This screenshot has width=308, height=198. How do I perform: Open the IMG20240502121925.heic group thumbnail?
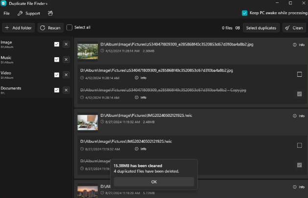tap(88, 122)
